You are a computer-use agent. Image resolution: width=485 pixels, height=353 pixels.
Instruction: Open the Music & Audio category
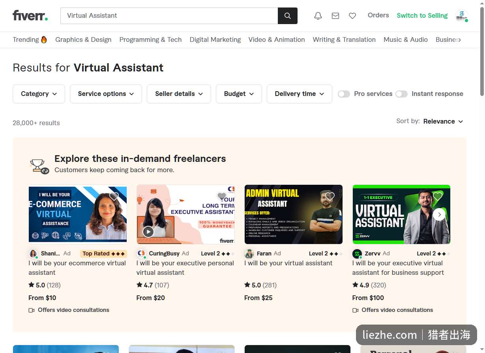(x=406, y=39)
